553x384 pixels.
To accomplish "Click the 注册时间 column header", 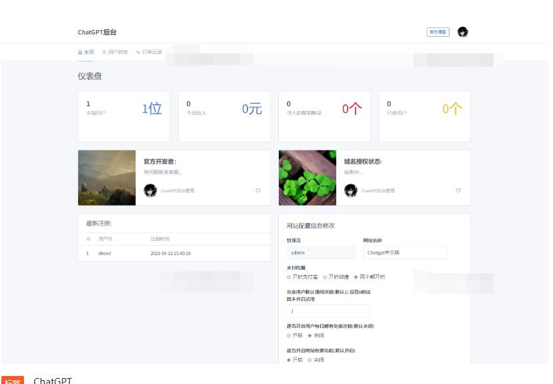I will [160, 239].
